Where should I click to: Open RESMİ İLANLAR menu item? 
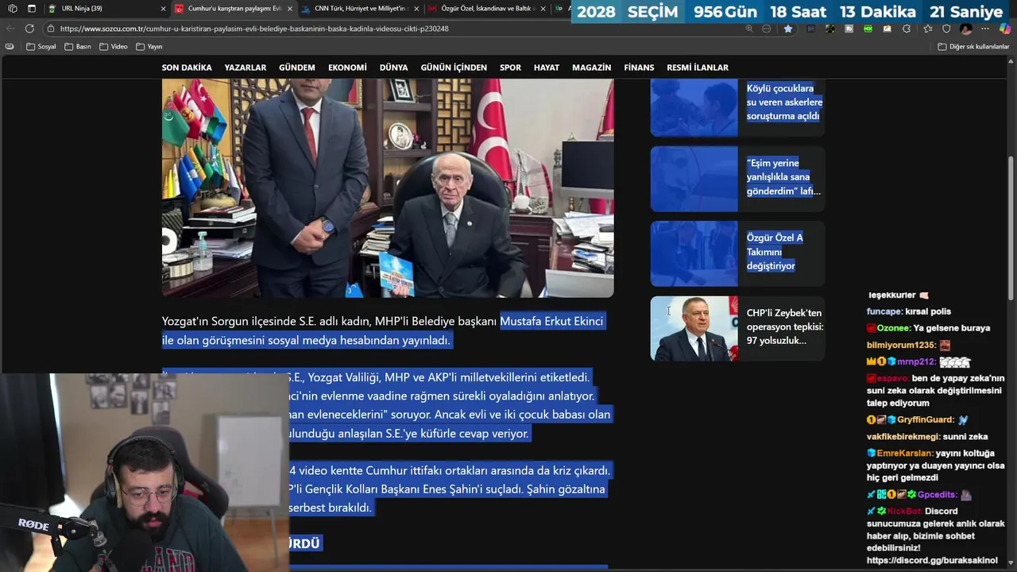click(x=698, y=68)
